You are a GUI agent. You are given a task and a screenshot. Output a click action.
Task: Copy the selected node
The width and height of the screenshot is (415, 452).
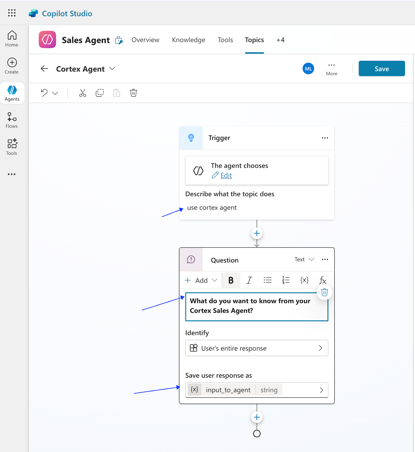pyautogui.click(x=100, y=93)
